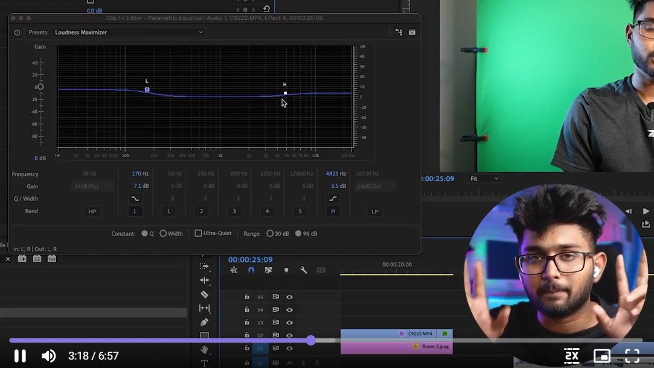
Task: Hide track V5 with eye icon
Action: pos(289,297)
